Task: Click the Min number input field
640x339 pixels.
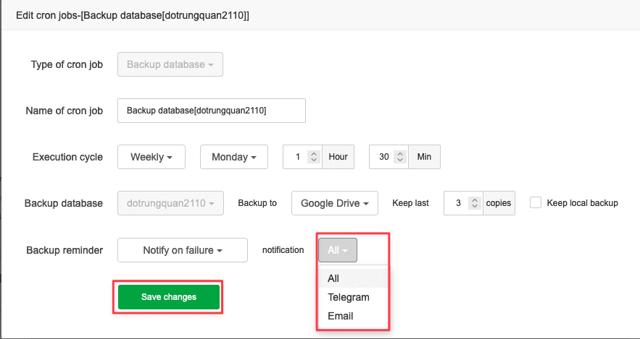Action: tap(382, 157)
